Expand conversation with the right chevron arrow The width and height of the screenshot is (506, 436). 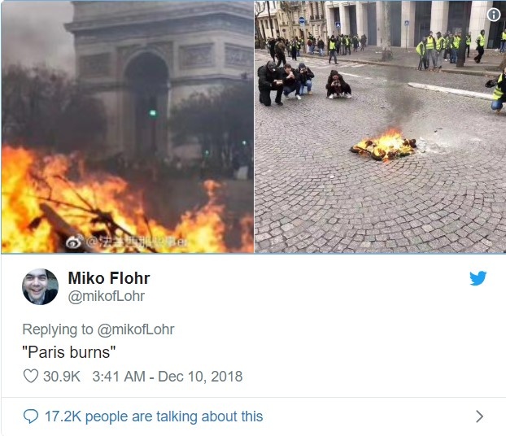pyautogui.click(x=480, y=416)
